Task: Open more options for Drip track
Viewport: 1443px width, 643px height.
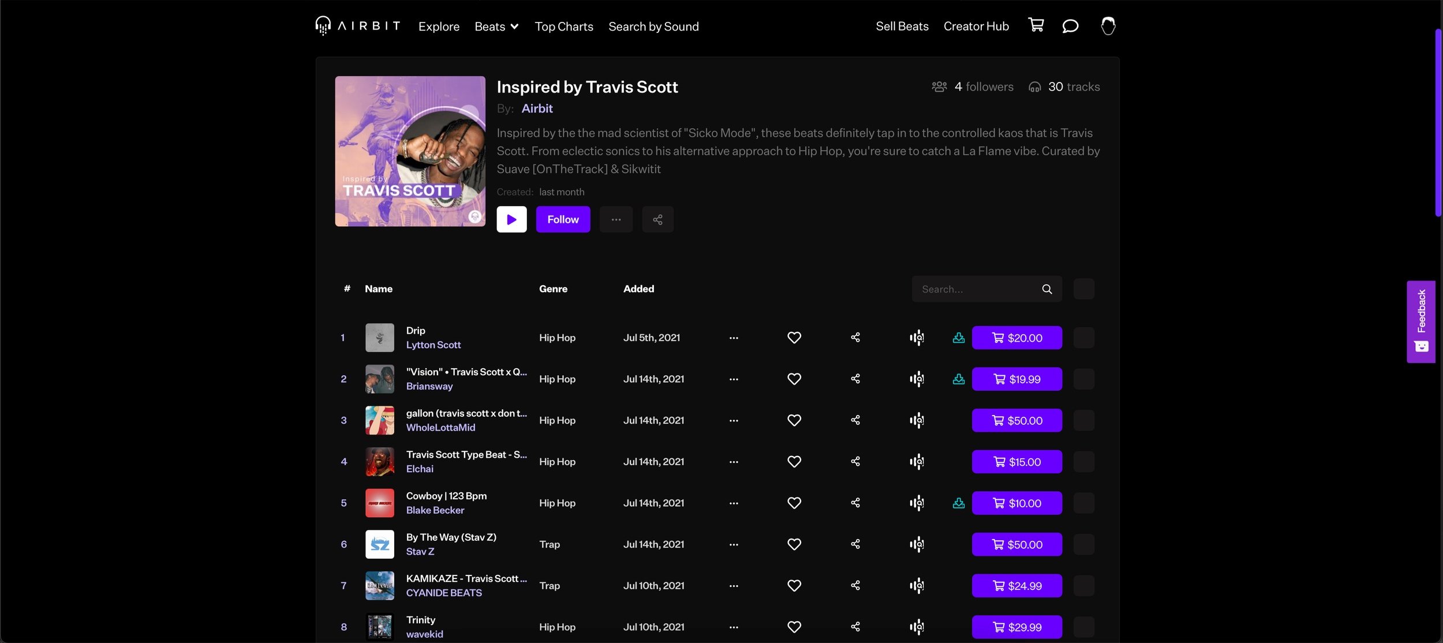Action: (734, 338)
